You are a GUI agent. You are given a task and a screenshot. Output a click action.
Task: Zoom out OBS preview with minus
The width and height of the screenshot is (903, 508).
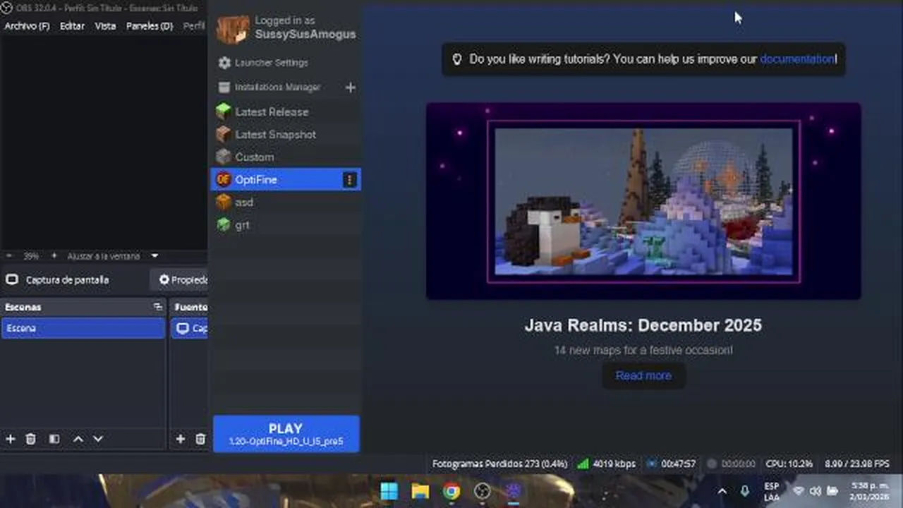click(9, 255)
